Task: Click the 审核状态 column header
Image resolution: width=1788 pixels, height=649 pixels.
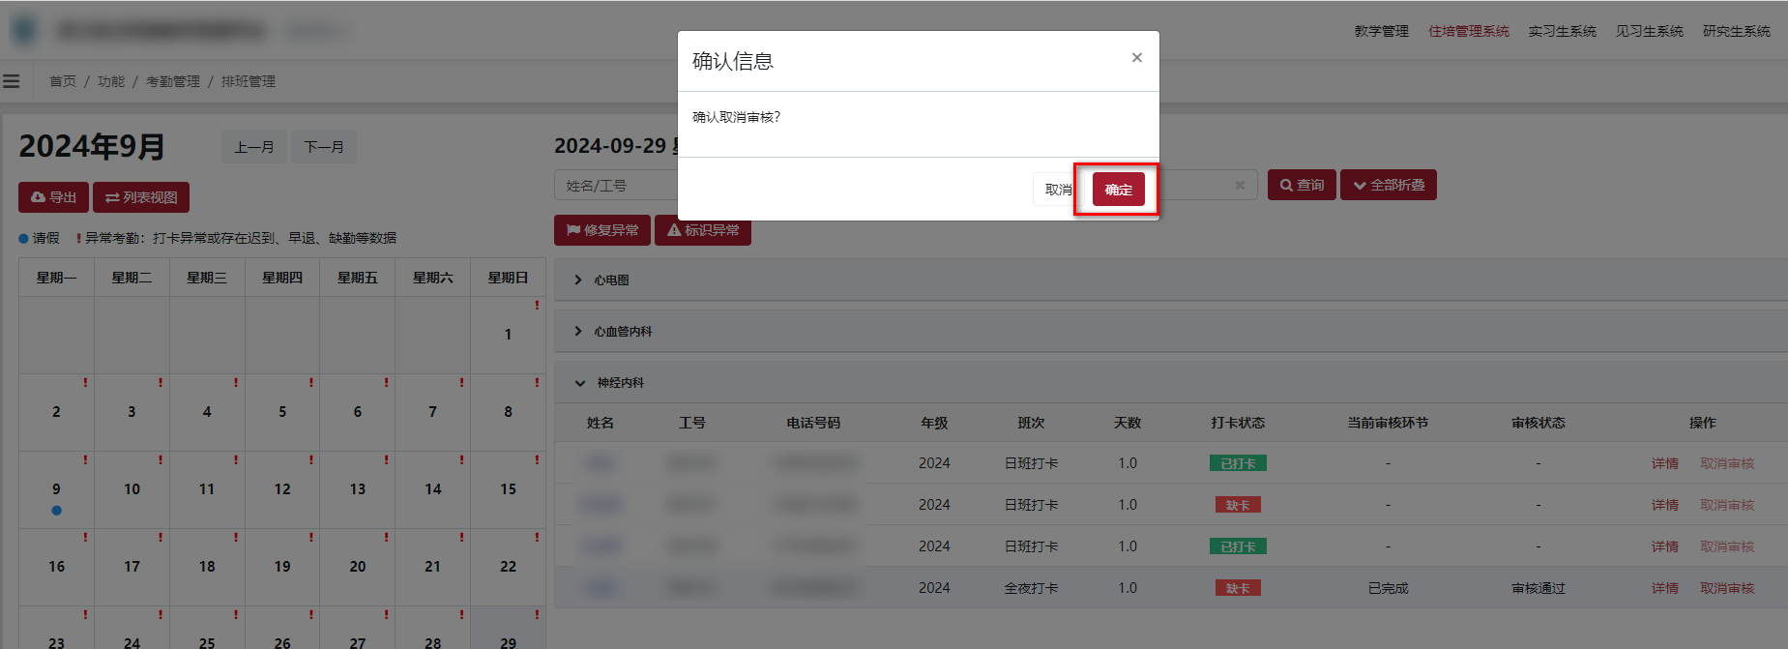Action: [x=1538, y=423]
